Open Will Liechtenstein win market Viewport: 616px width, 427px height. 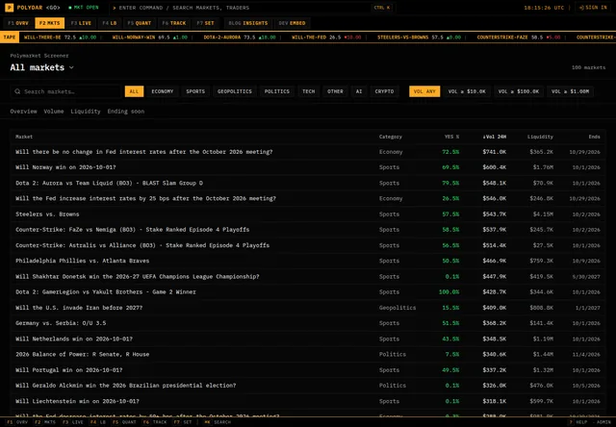(x=308, y=401)
